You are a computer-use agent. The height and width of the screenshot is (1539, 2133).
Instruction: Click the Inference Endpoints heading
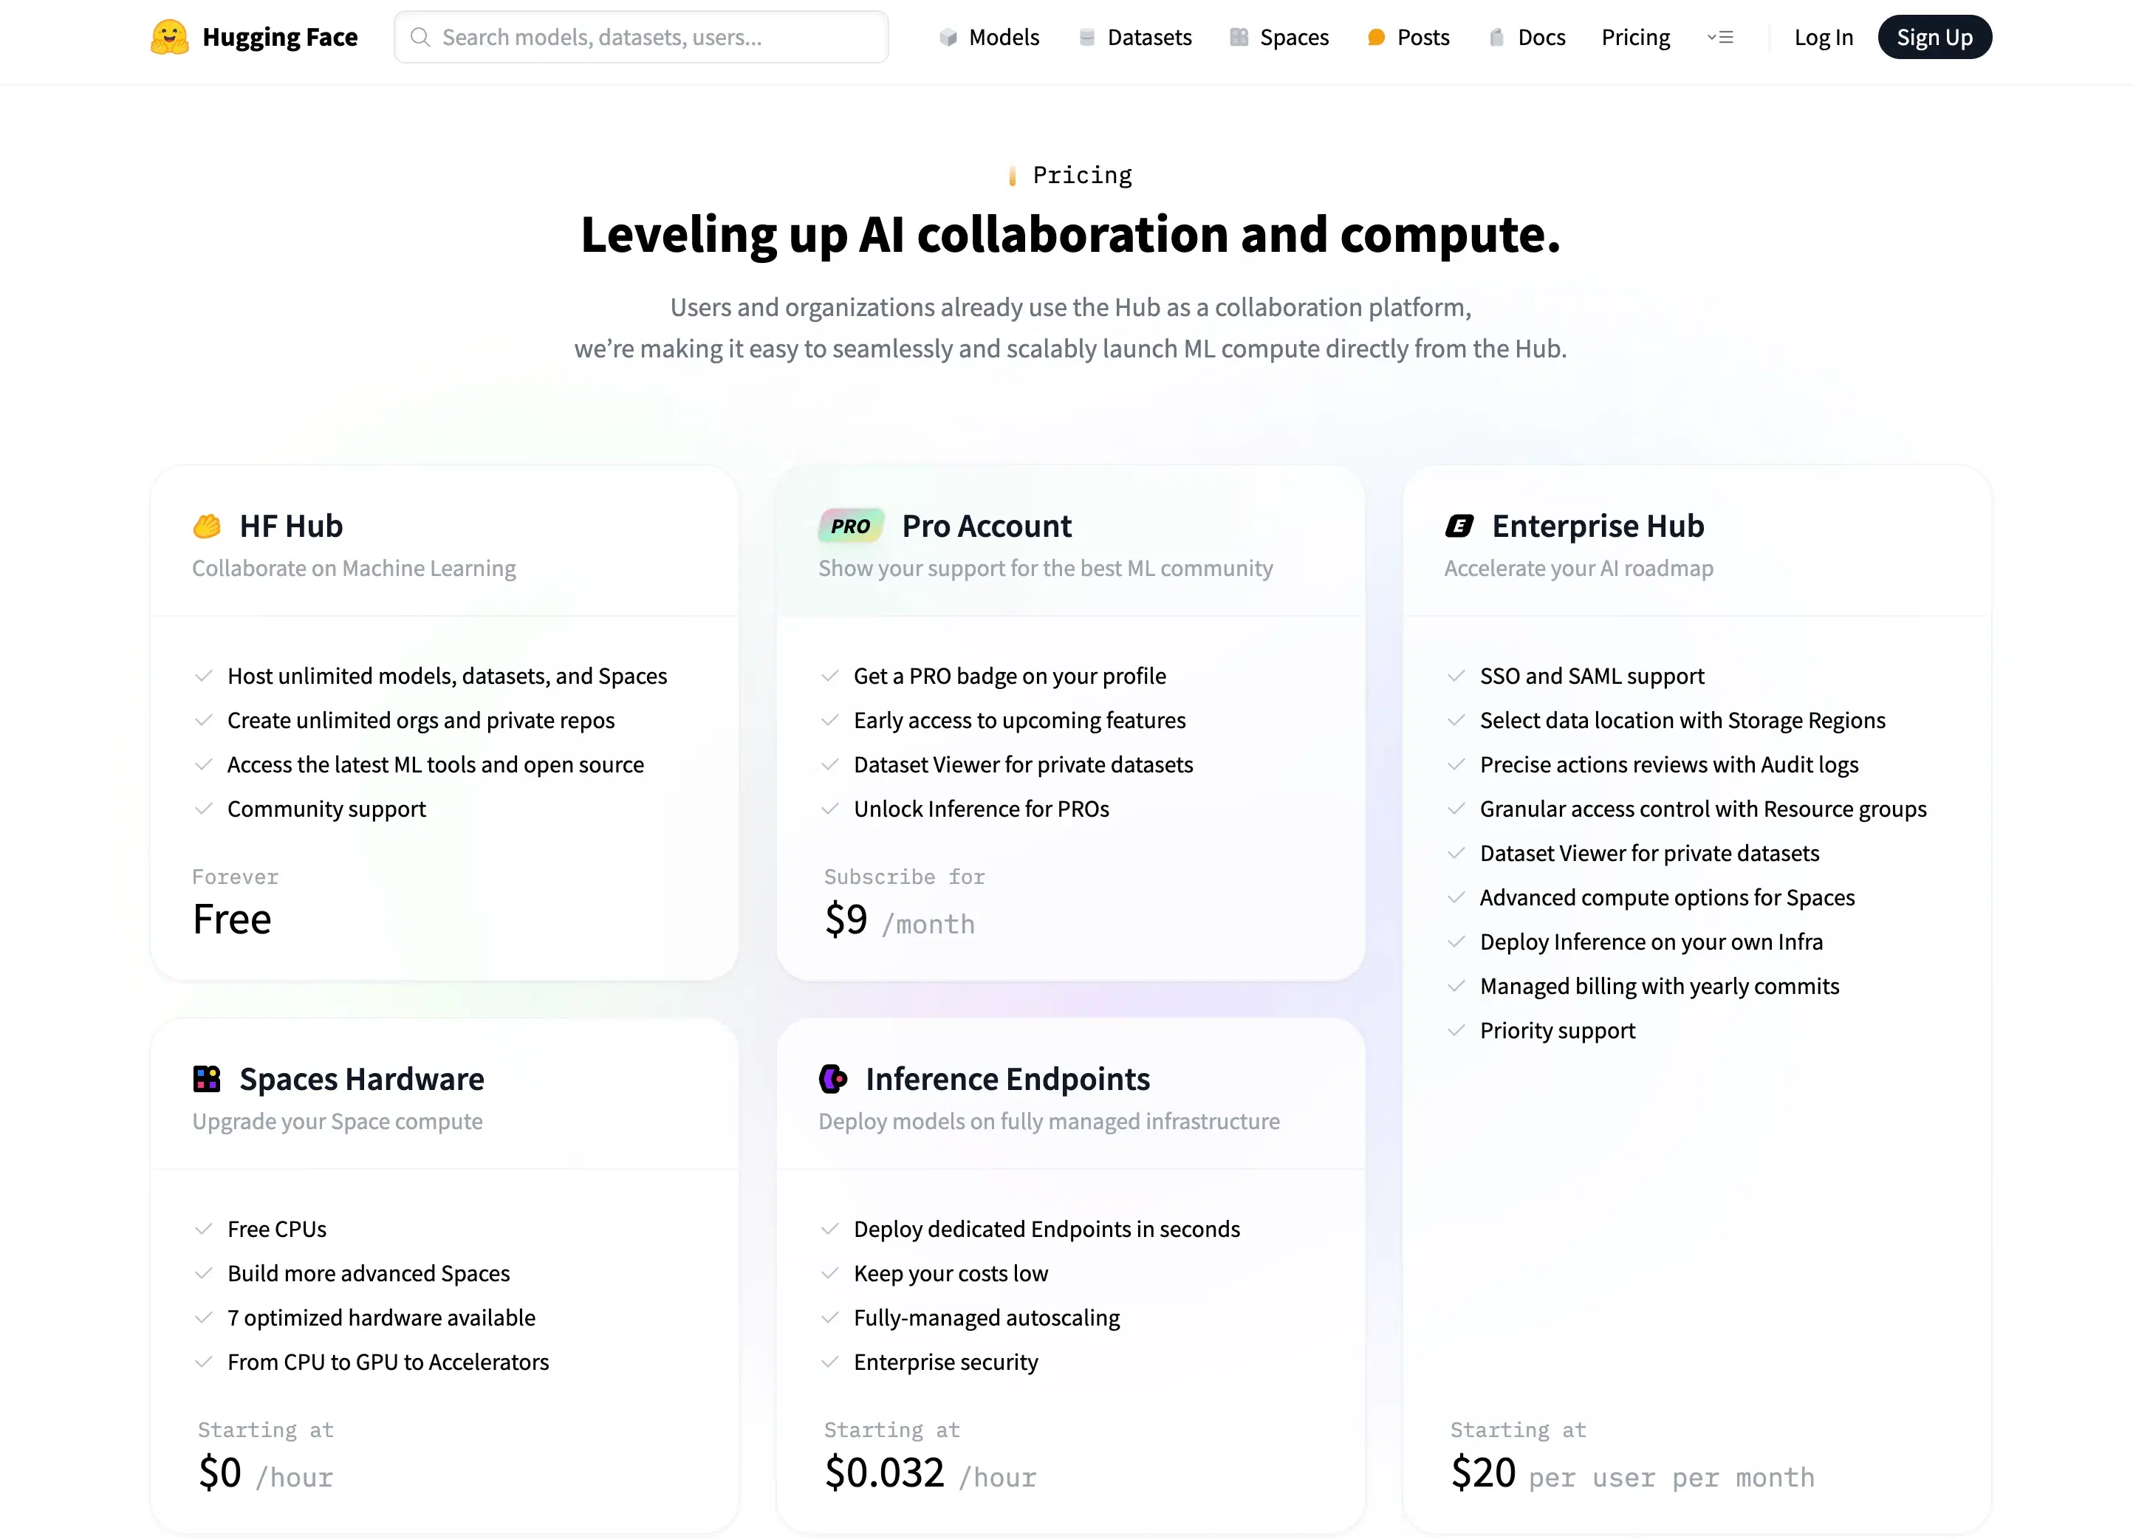click(1007, 1078)
